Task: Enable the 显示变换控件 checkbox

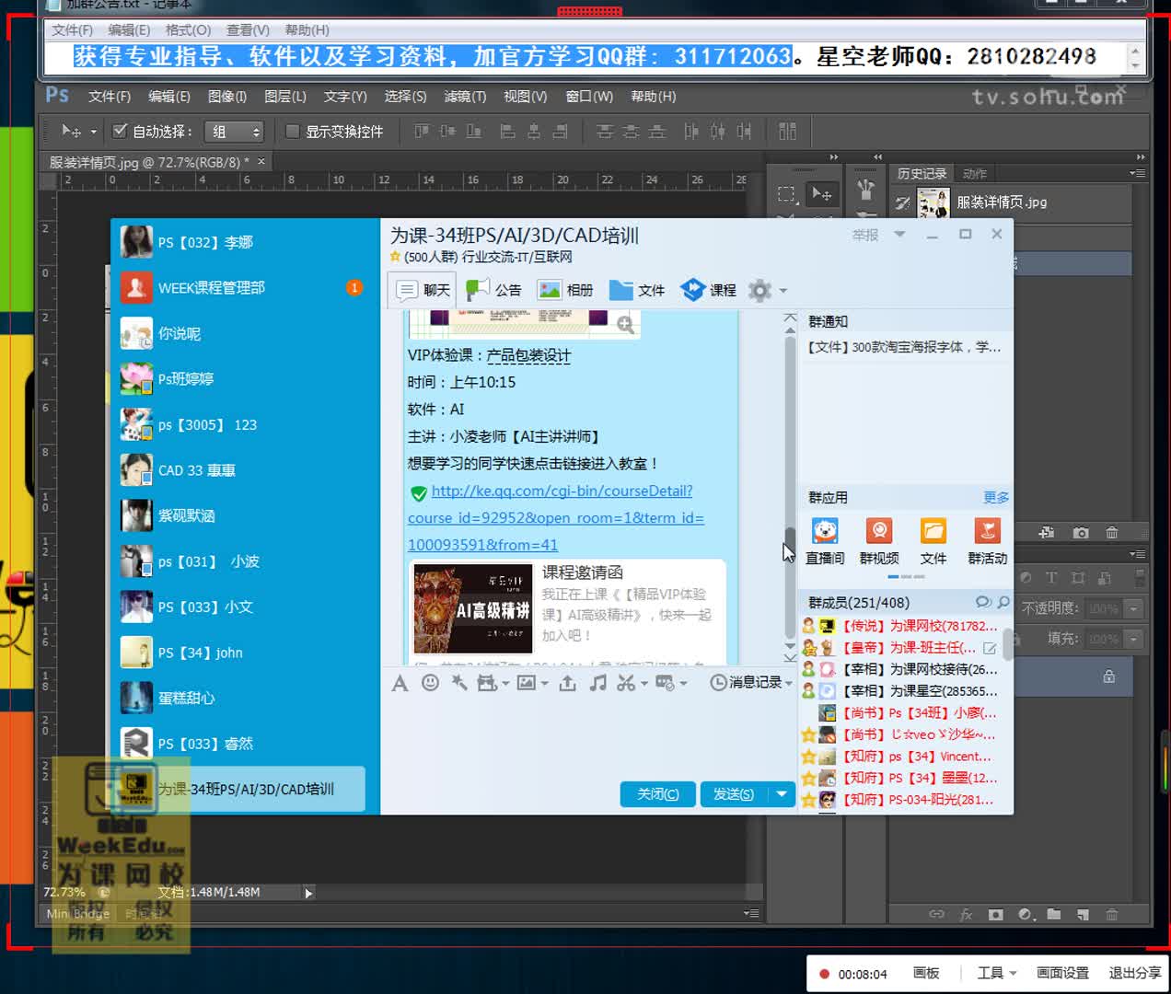Action: pyautogui.click(x=293, y=132)
